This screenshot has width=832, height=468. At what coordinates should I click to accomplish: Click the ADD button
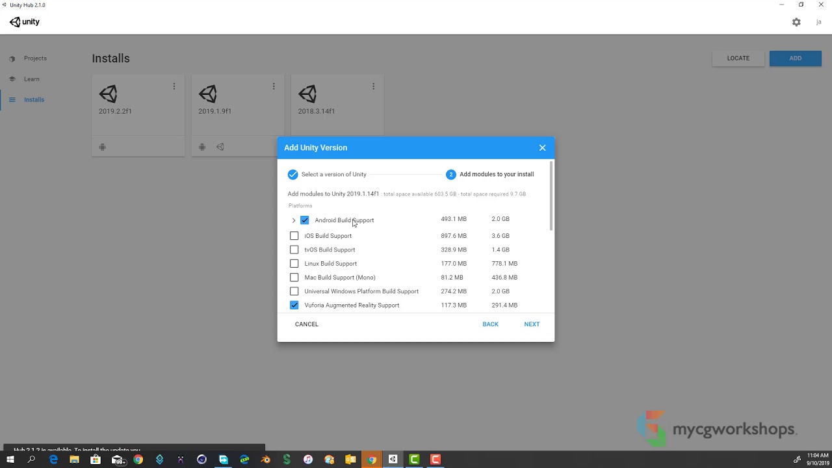click(796, 58)
